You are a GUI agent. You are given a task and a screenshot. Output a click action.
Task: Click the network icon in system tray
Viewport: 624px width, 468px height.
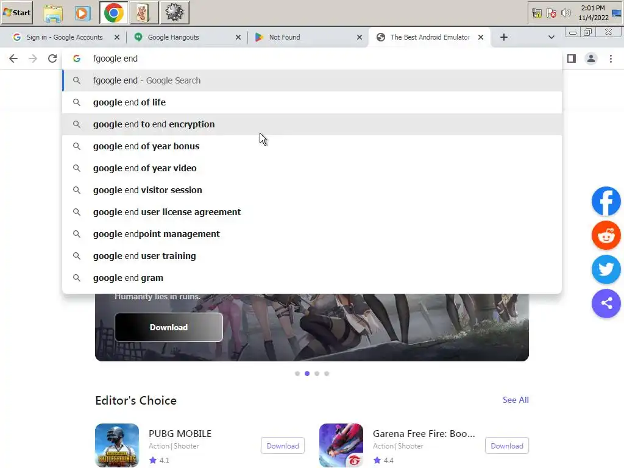tap(536, 13)
